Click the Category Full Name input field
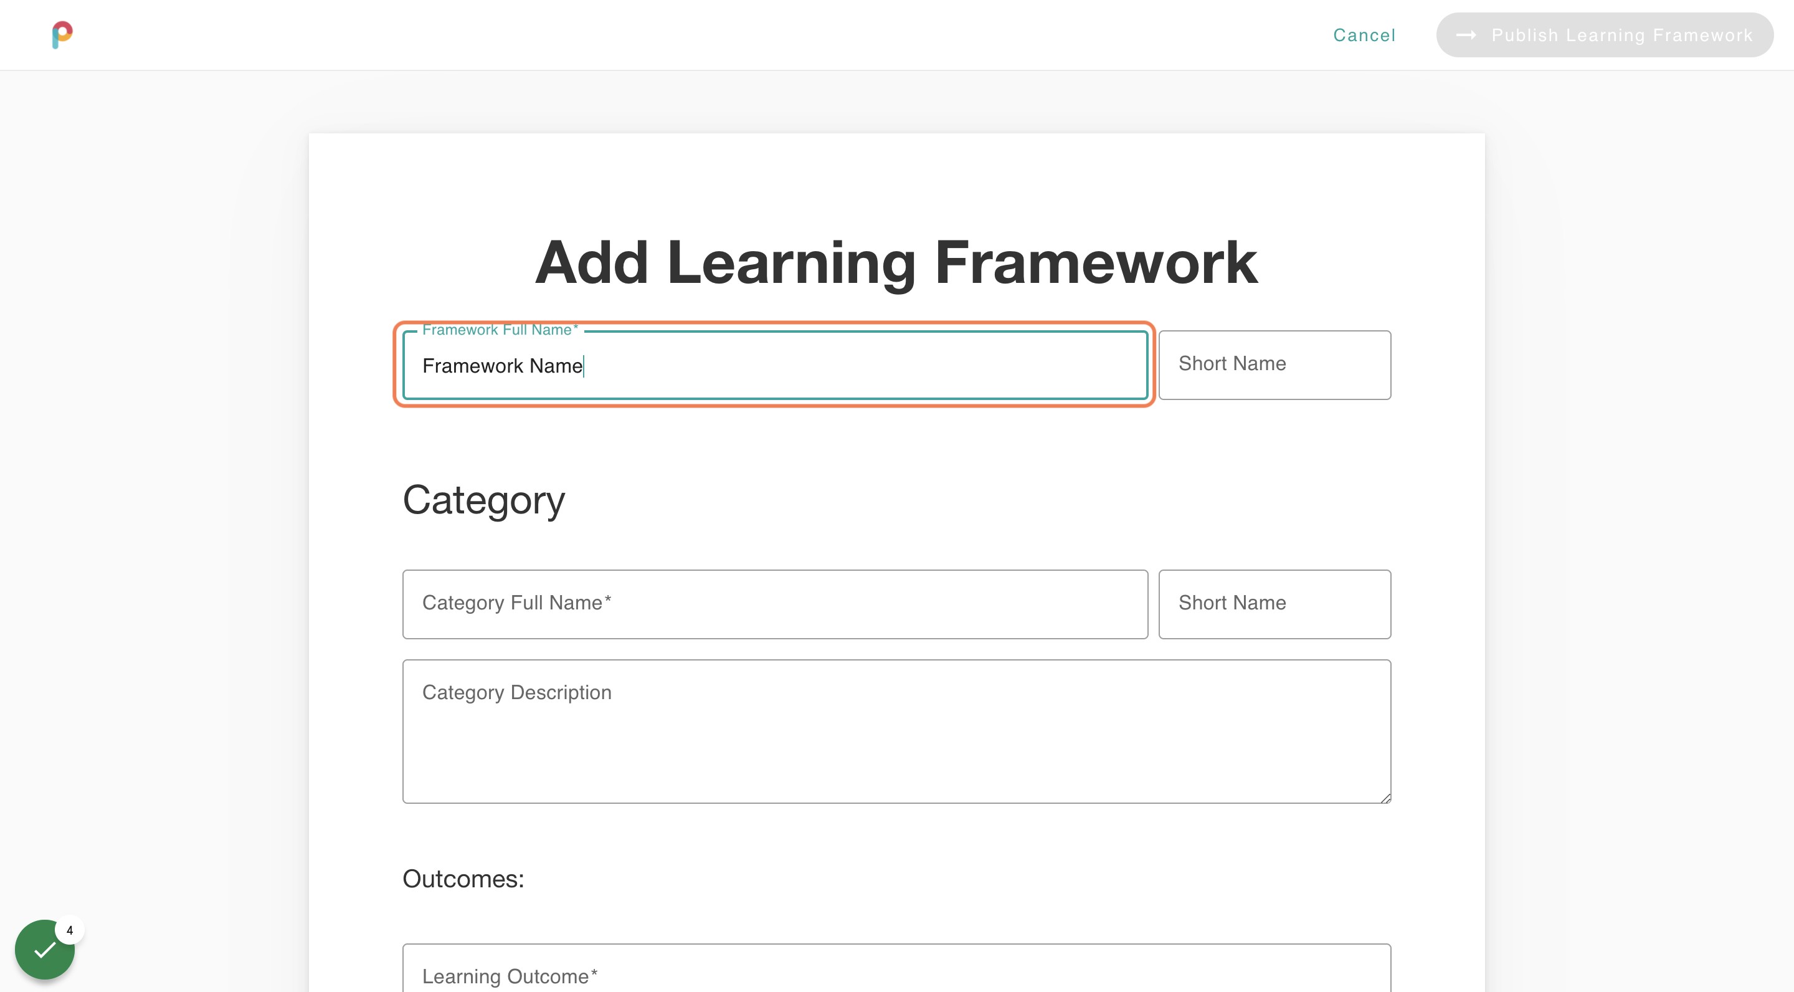The height and width of the screenshot is (992, 1794). (x=773, y=603)
